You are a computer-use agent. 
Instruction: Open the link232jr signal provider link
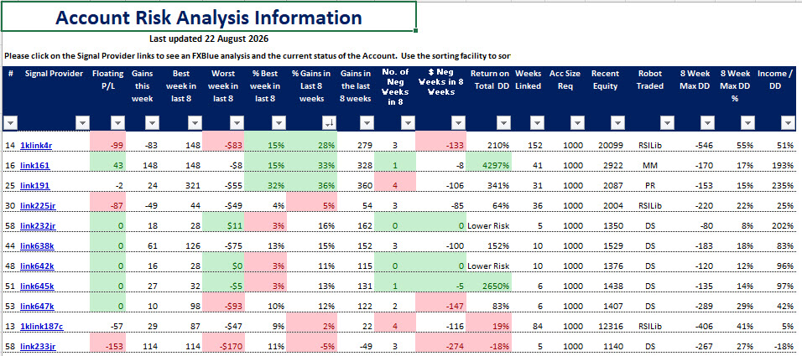click(x=38, y=226)
